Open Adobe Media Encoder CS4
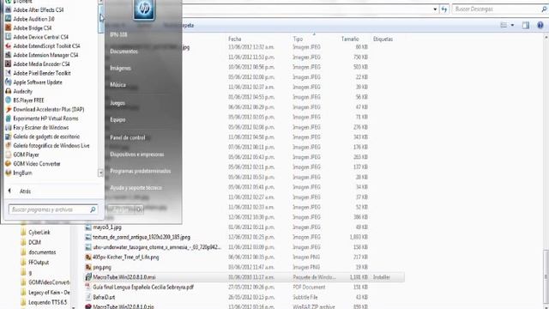 coord(38,64)
